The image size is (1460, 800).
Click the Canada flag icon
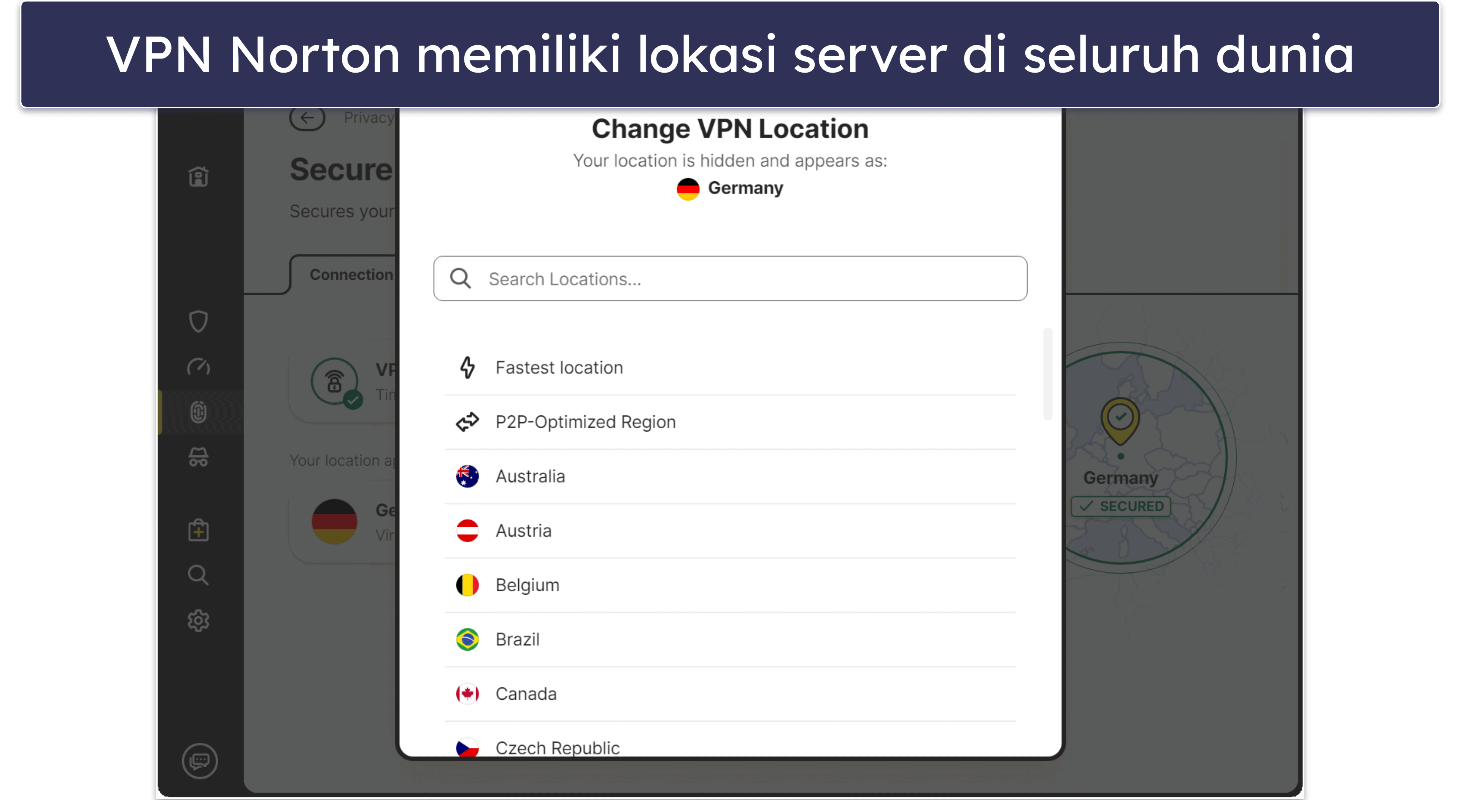tap(467, 694)
